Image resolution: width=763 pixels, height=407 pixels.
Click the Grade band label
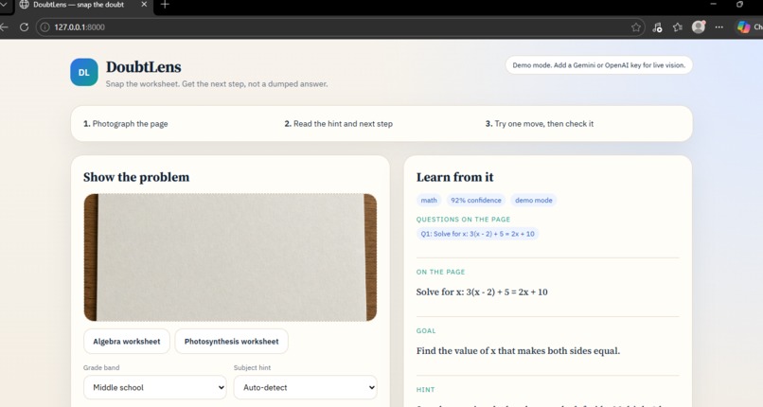coord(101,367)
